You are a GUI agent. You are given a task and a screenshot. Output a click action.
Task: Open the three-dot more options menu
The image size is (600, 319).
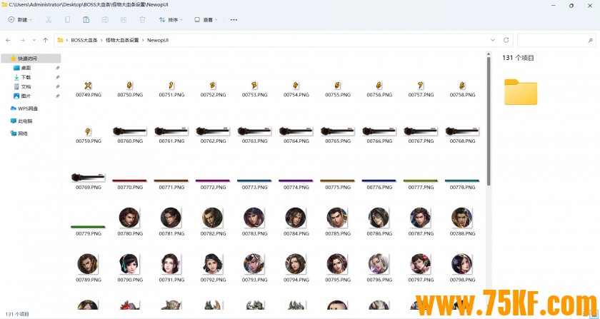(x=234, y=19)
